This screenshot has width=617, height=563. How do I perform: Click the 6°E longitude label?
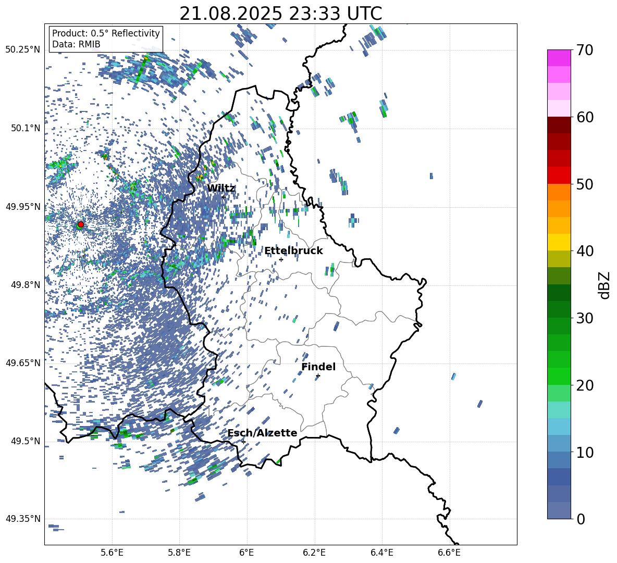(x=246, y=553)
